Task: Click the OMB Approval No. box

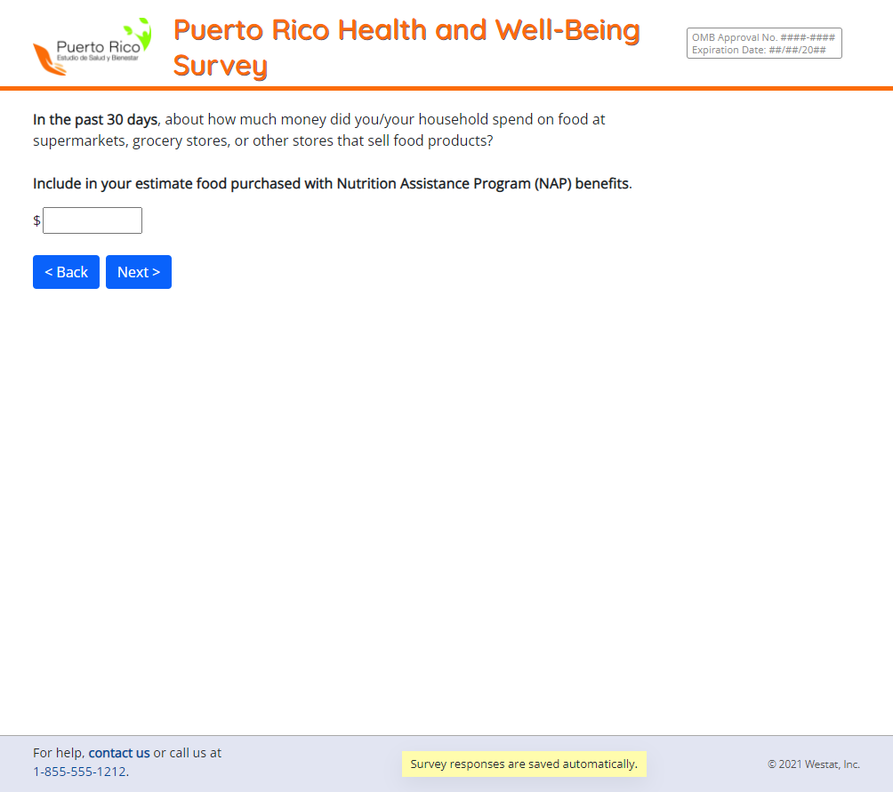Action: [x=764, y=44]
